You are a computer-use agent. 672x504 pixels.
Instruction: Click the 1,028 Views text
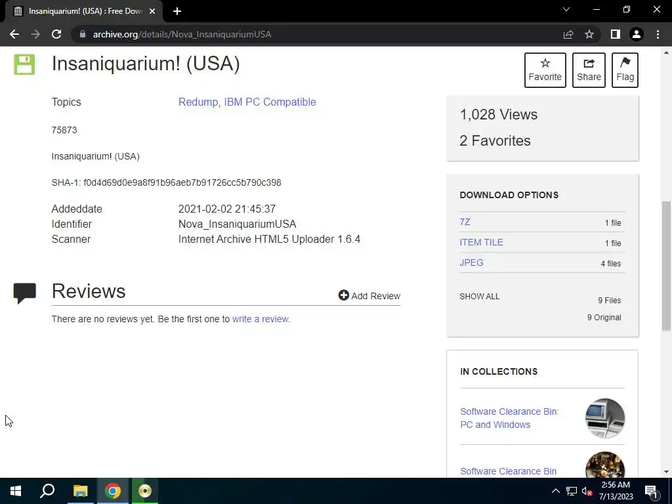coord(499,114)
